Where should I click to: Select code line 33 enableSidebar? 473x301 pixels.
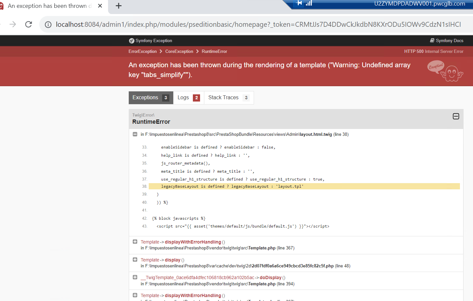pos(218,147)
